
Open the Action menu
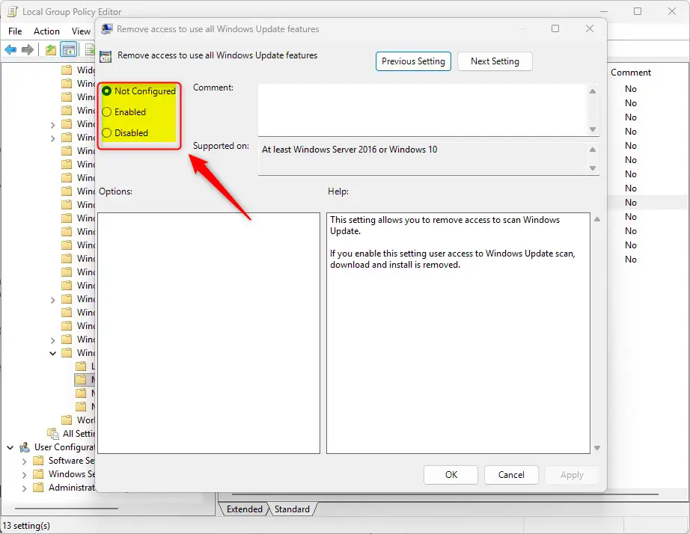(x=46, y=31)
